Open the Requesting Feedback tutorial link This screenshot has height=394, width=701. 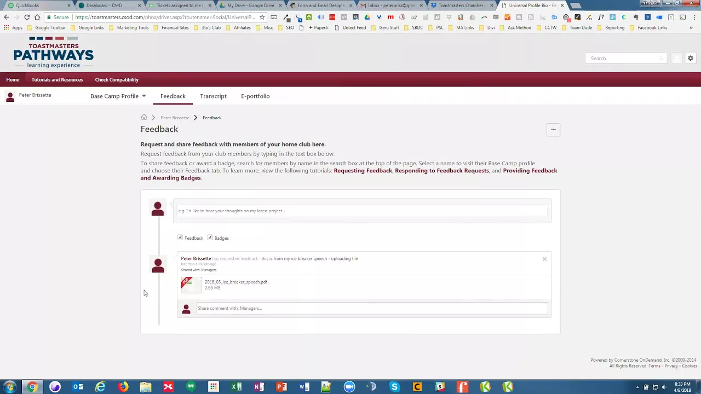coord(363,171)
